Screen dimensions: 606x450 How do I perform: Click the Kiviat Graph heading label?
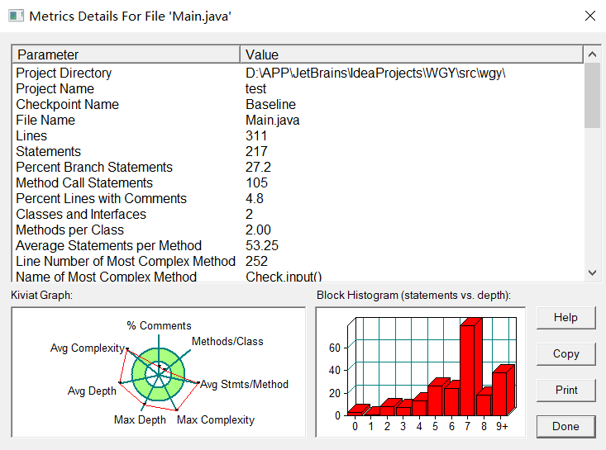pos(41,296)
